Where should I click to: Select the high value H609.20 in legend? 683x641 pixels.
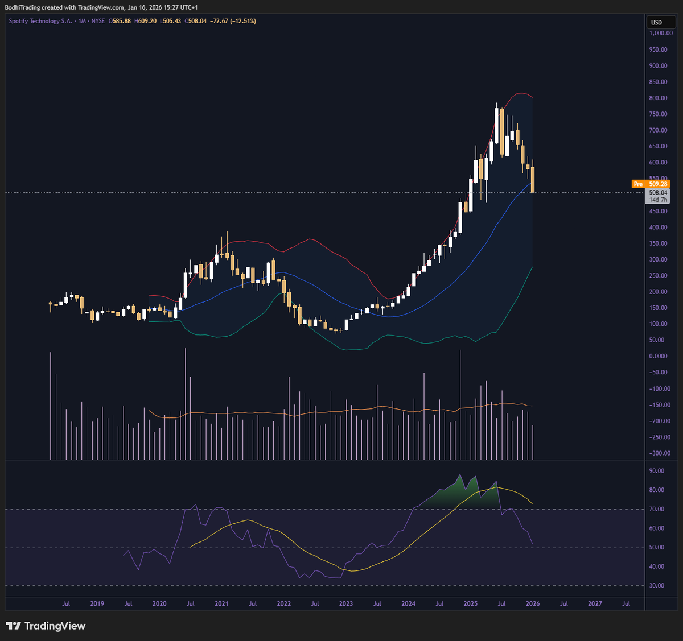[145, 21]
